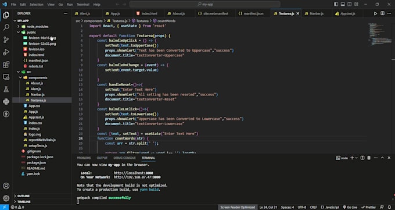This screenshot has width=395, height=210.
Task: Click the my-app command center search box
Action: 205,4
